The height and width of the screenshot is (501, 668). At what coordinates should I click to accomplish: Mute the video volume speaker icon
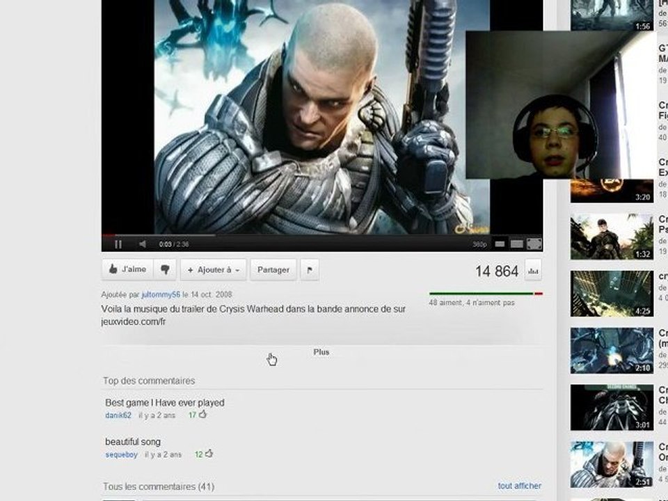click(x=143, y=244)
